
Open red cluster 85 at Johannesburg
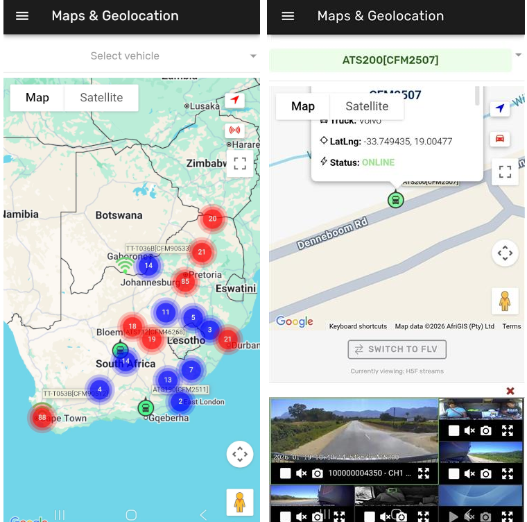click(x=185, y=281)
